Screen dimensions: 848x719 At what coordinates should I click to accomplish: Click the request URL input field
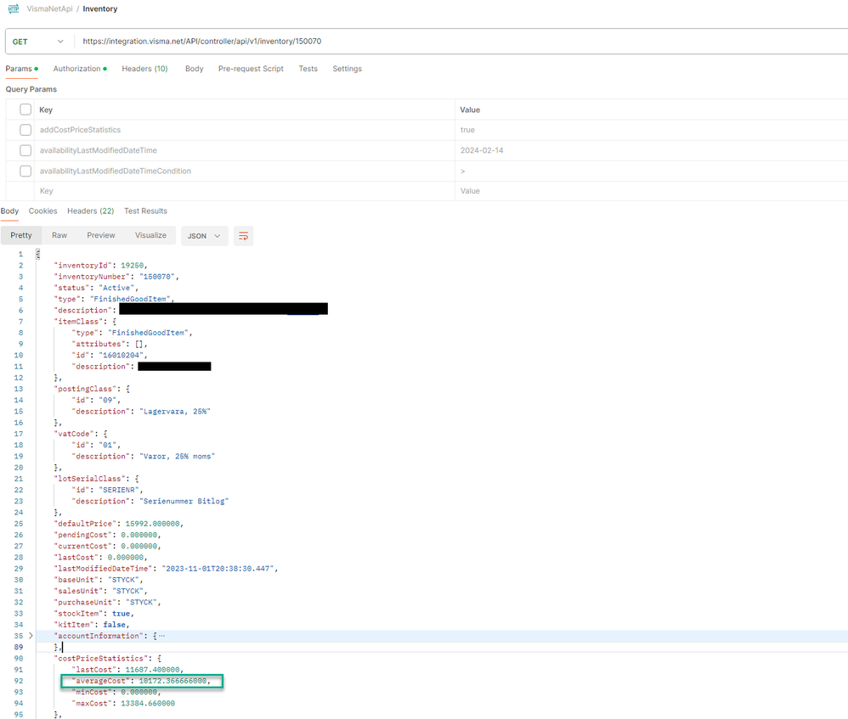(x=462, y=42)
